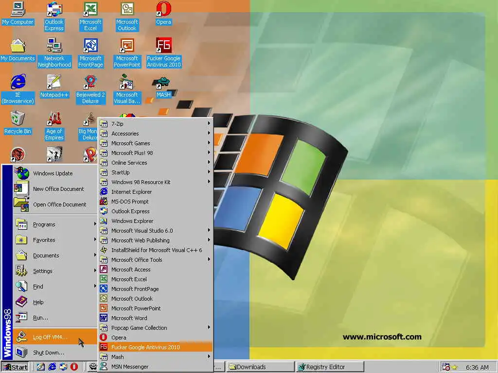Open Help from Start menu
The height and width of the screenshot is (373, 498).
point(55,302)
